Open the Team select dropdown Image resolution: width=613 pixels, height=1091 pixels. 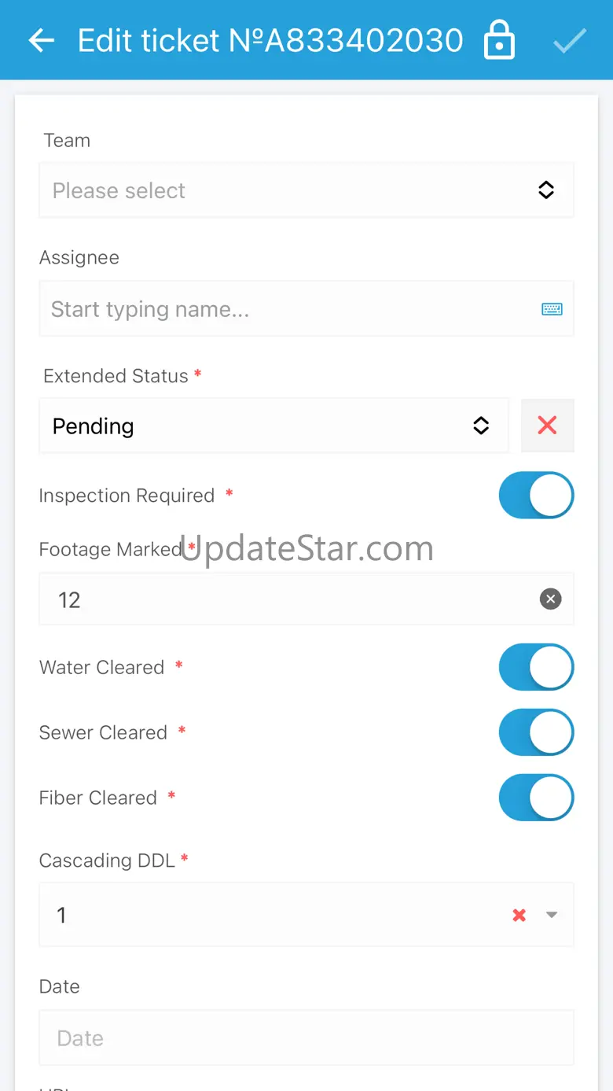[291, 190]
